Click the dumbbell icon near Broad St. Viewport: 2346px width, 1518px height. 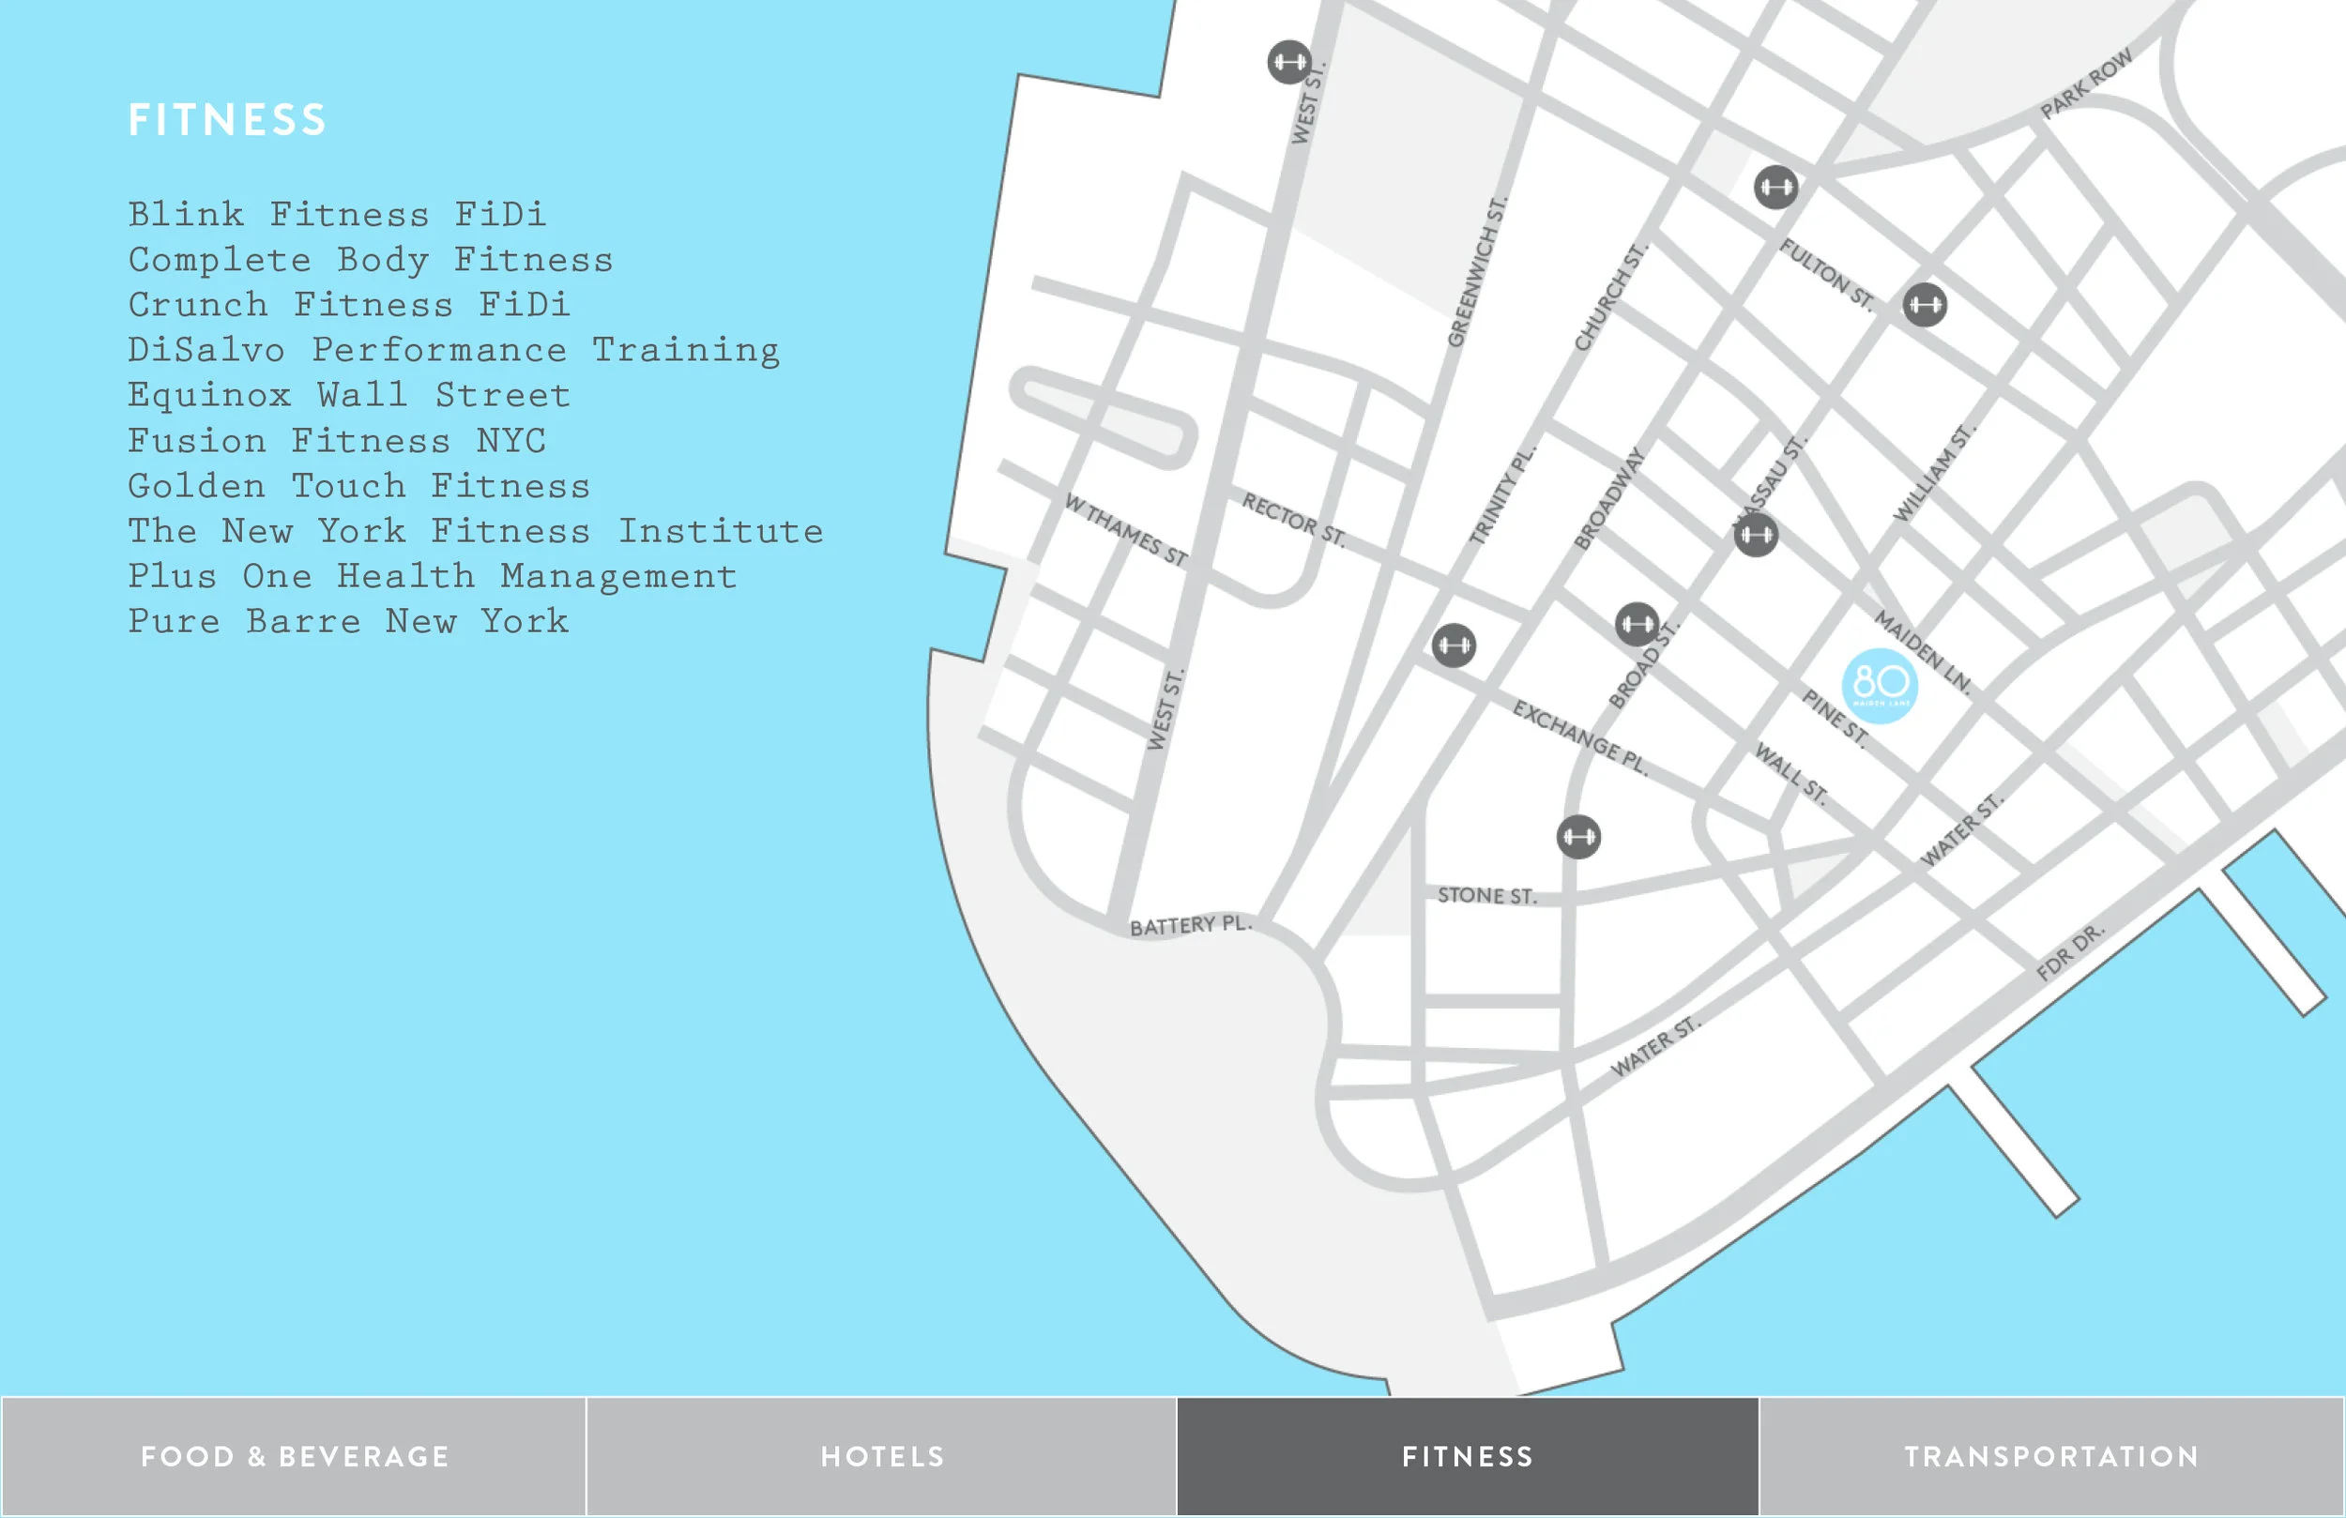(1636, 624)
